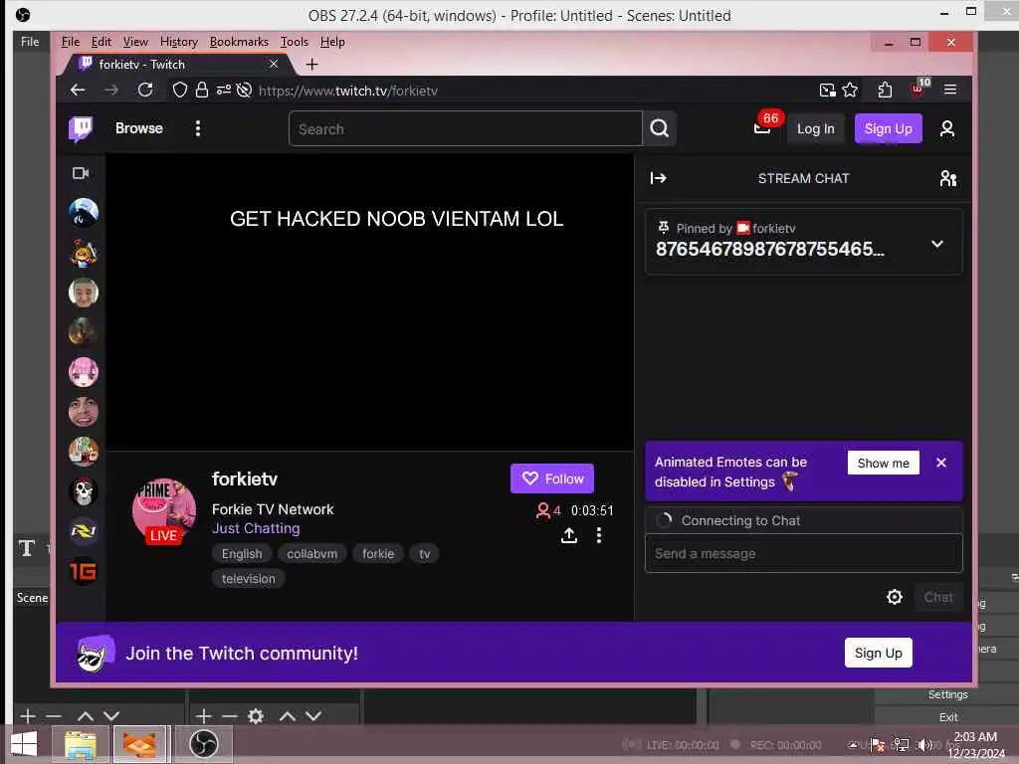
Task: Expand the pinned message by forkietv
Action: coord(936,245)
